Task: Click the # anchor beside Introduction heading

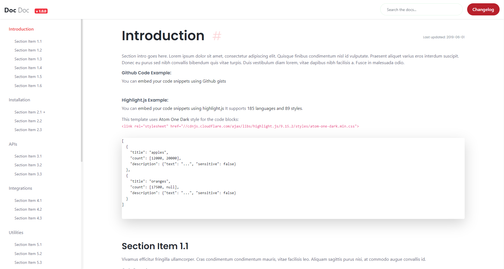Action: pyautogui.click(x=217, y=36)
